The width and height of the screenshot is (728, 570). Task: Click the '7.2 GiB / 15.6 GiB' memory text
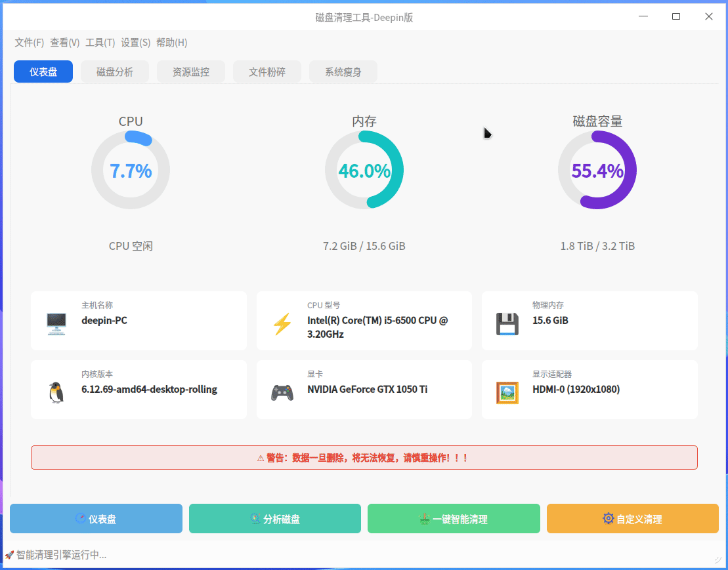[364, 246]
